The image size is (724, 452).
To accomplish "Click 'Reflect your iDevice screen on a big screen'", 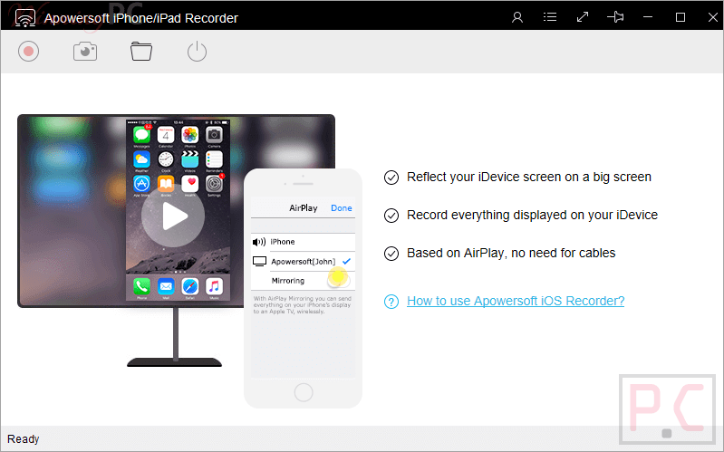I will pyautogui.click(x=528, y=177).
